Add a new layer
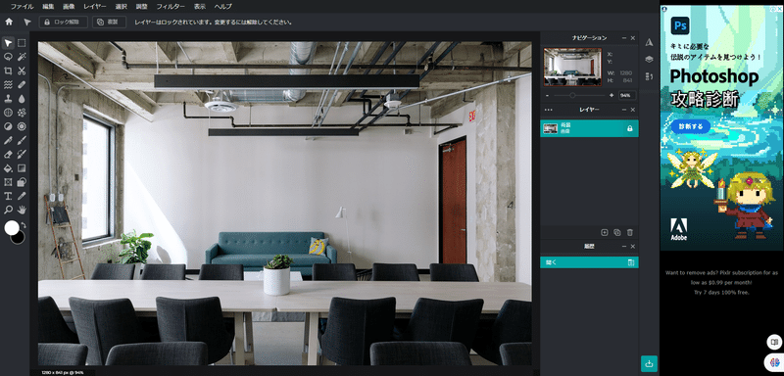This screenshot has width=784, height=376. coord(605,232)
